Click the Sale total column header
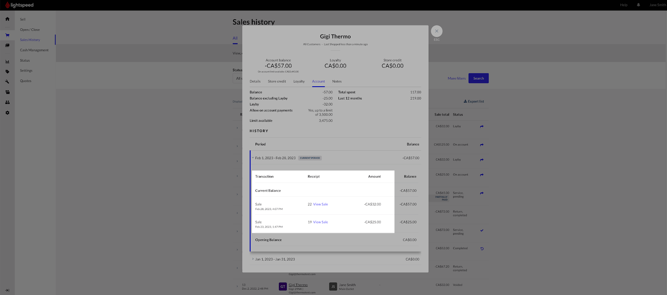Image resolution: width=667 pixels, height=295 pixels. pos(442,115)
